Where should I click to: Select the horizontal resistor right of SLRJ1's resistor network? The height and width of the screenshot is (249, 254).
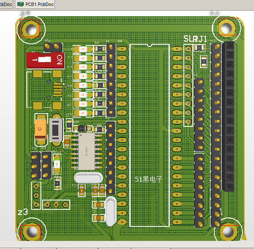(199, 48)
